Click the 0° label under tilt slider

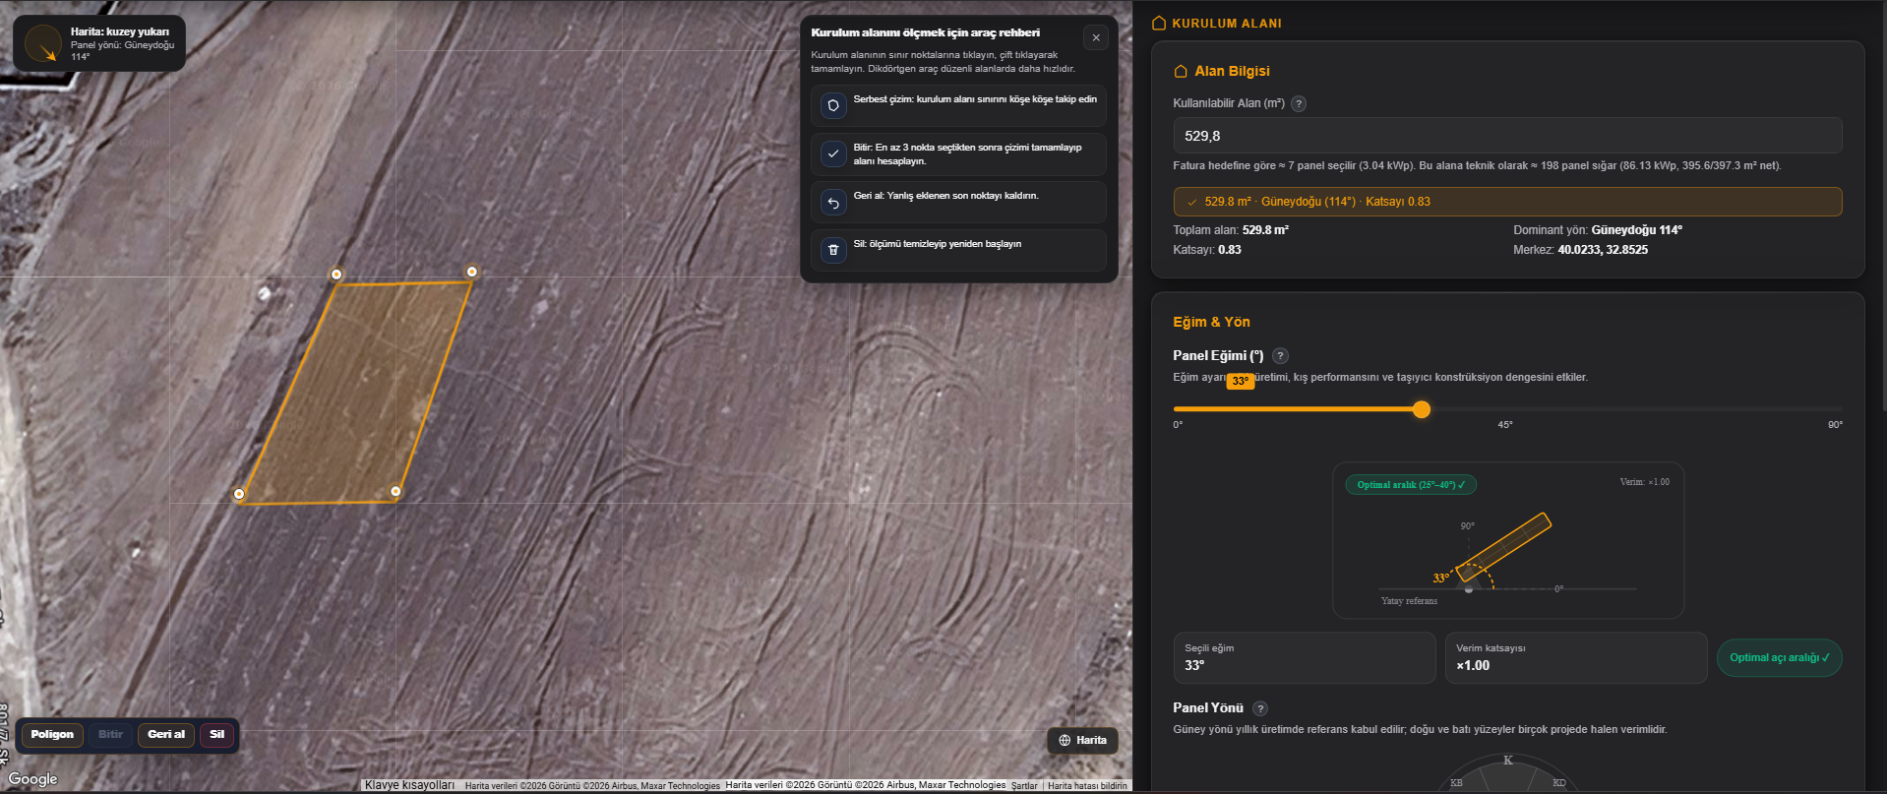pos(1178,425)
